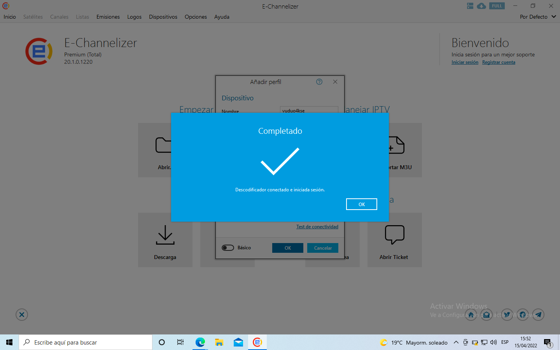Click the Telegram icon
This screenshot has width=560, height=350.
pos(538,315)
